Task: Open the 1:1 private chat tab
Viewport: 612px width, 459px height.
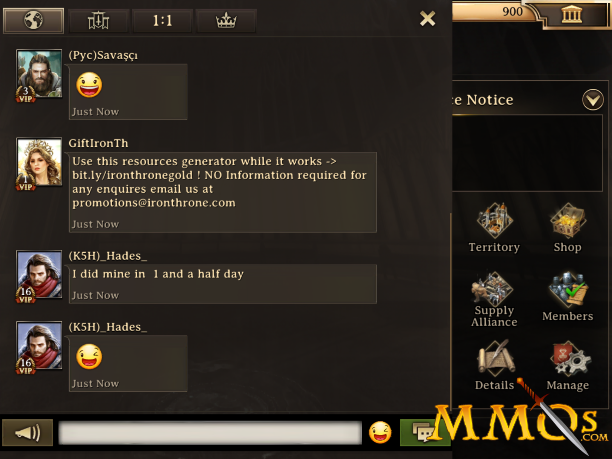Action: [x=162, y=21]
